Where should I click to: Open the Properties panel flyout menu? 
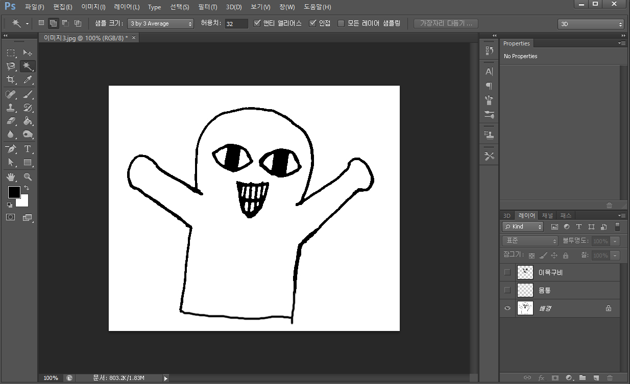tap(622, 43)
